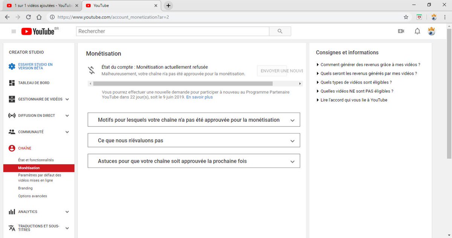Open Chrome's three-dot menu

[445, 17]
